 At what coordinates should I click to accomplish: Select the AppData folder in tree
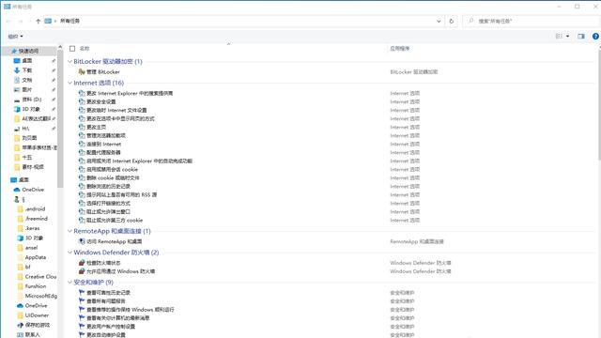tap(36, 257)
